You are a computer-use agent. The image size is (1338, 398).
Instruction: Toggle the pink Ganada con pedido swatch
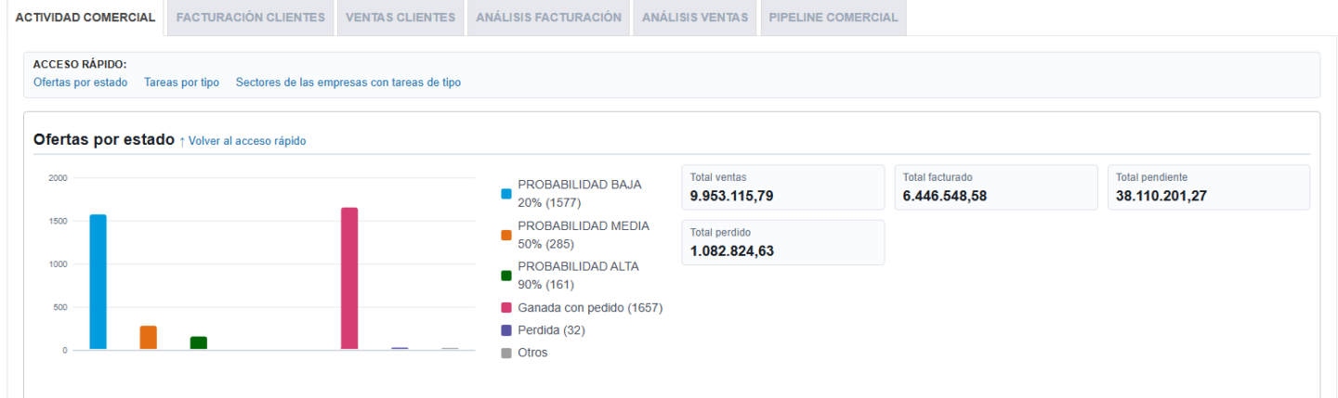click(x=506, y=307)
